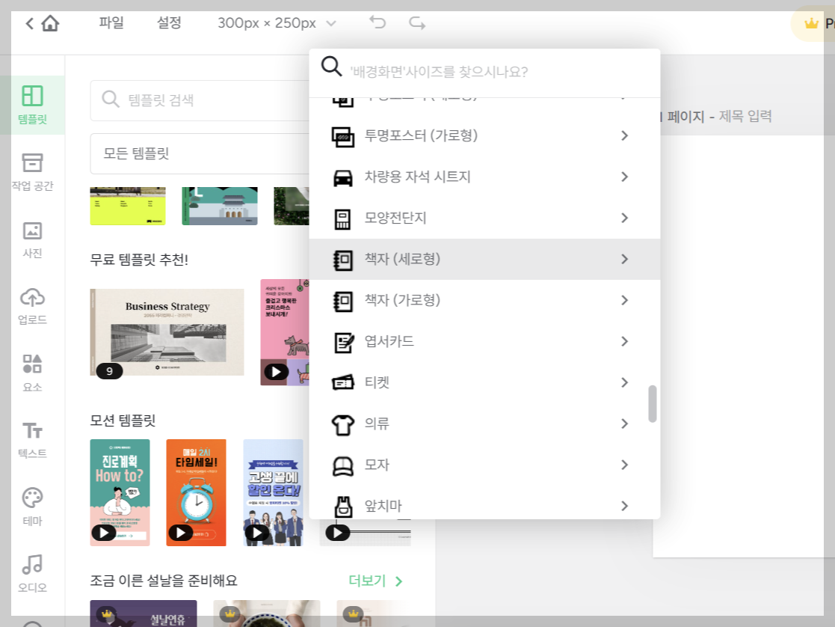Image resolution: width=835 pixels, height=627 pixels.
Task: Open the 설정 menu
Action: [x=169, y=22]
